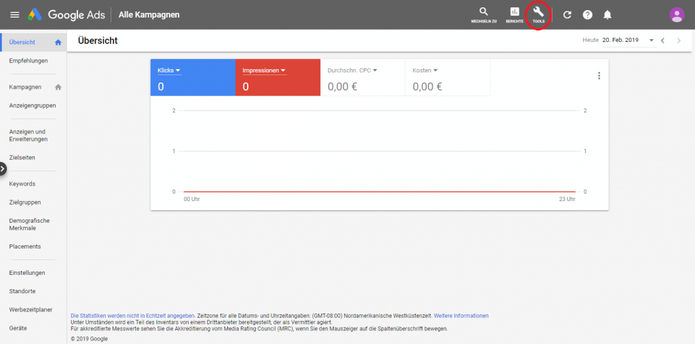Open the Tools wrench icon
695x344 pixels.
pyautogui.click(x=538, y=15)
